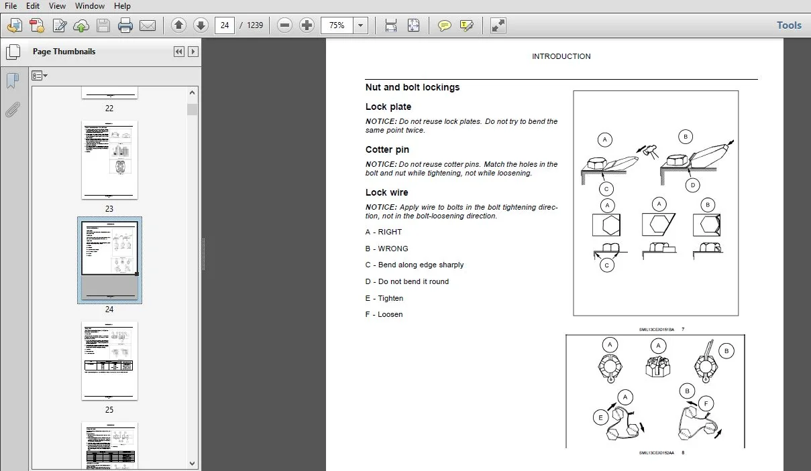Click the total page count '1239'
This screenshot has height=471, width=811.
[x=255, y=25]
